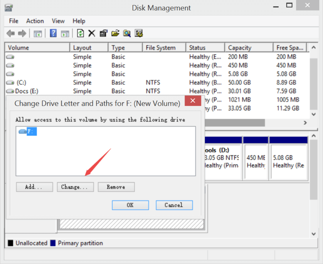The height and width of the screenshot is (264, 323).
Task: Click the Help question mark toolbar icon
Action: pos(53,34)
